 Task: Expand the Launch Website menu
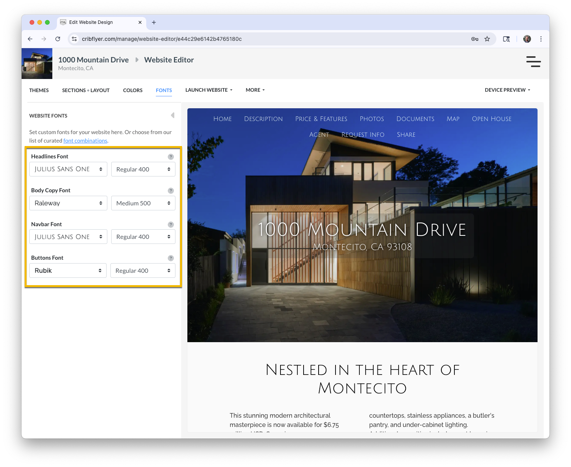click(x=209, y=90)
